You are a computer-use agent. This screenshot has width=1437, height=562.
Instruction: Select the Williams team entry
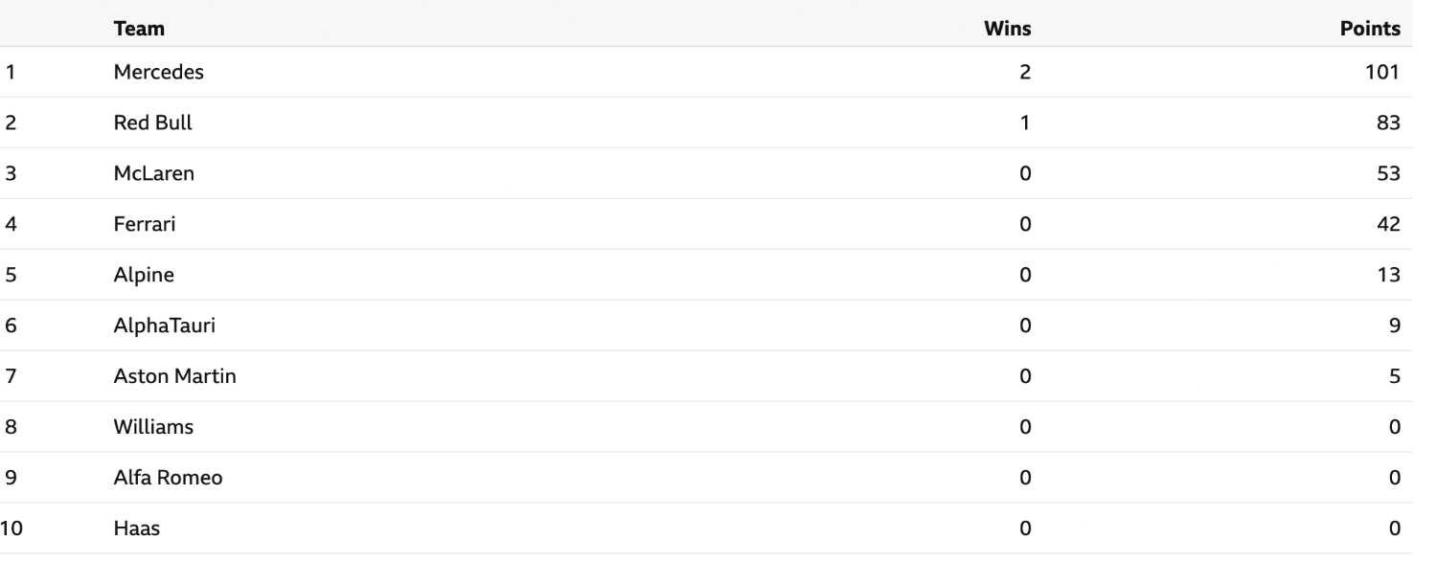[153, 427]
